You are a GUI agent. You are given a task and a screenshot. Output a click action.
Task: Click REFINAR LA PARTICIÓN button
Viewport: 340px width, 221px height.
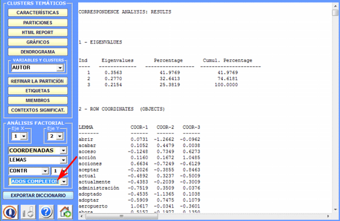(38, 81)
